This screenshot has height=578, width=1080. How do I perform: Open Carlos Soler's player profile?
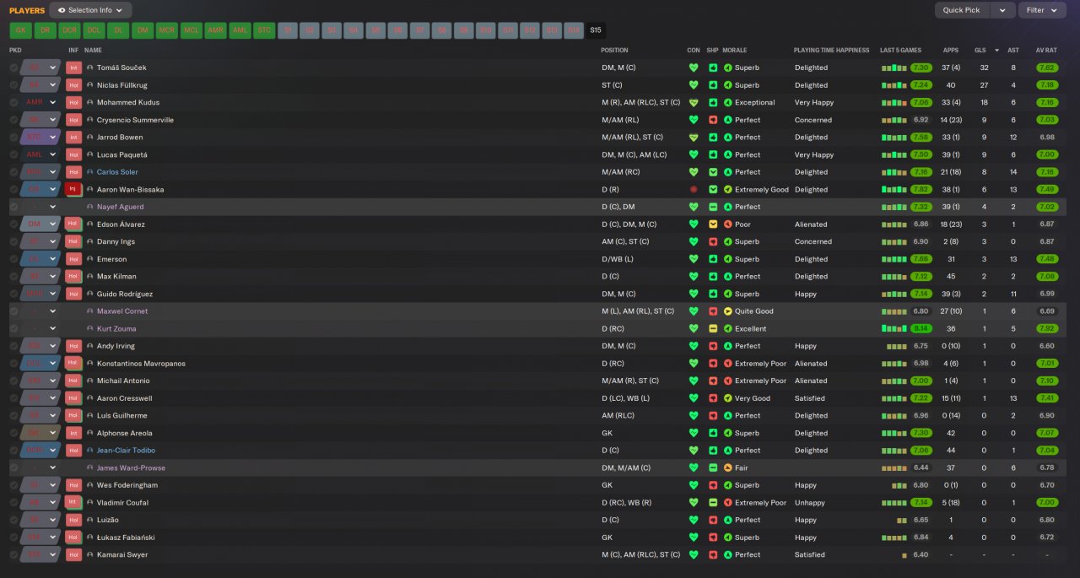tap(117, 172)
